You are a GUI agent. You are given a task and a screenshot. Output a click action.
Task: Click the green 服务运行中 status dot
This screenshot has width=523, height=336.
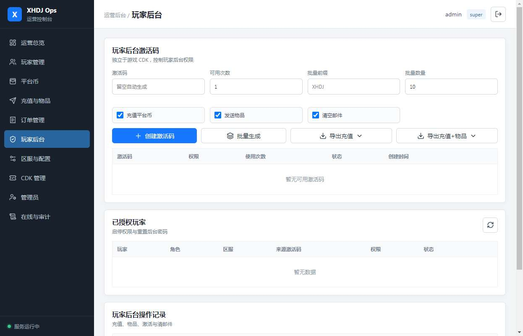pos(9,326)
